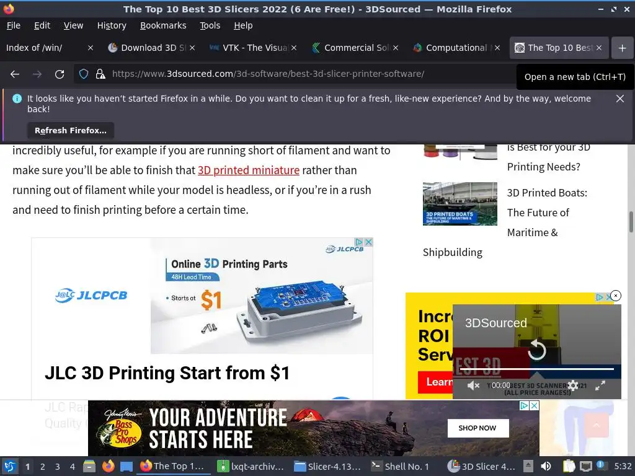Close the 'Download 3D Sl' tab
635x476 pixels.
[x=192, y=48]
